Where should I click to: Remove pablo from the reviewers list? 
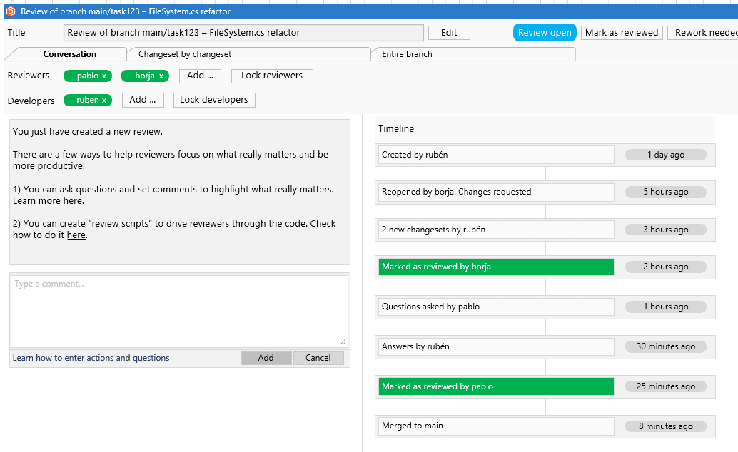pos(104,75)
